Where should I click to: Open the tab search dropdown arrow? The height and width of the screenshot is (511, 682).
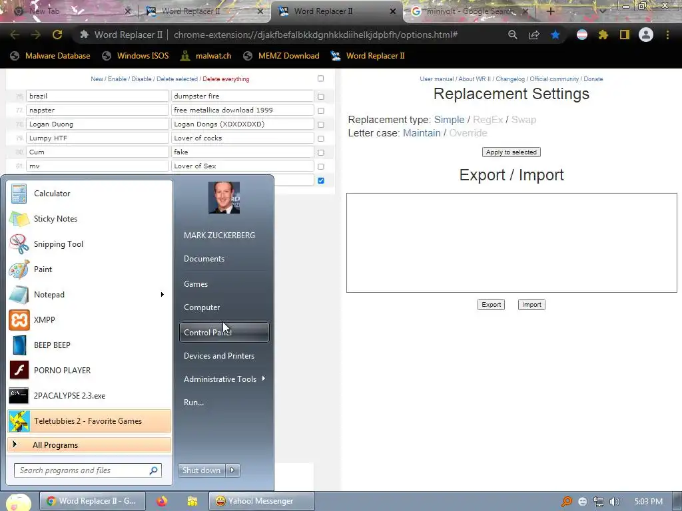pyautogui.click(x=602, y=12)
